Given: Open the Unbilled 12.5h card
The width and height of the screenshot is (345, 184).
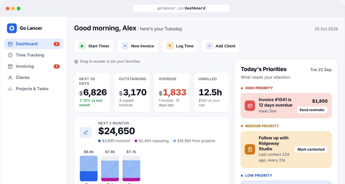Looking at the screenshot, I should [x=211, y=92].
